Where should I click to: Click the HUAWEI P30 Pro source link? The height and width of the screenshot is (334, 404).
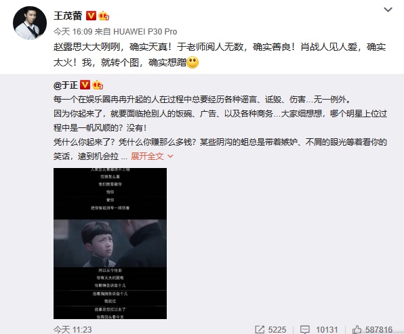tap(145, 32)
